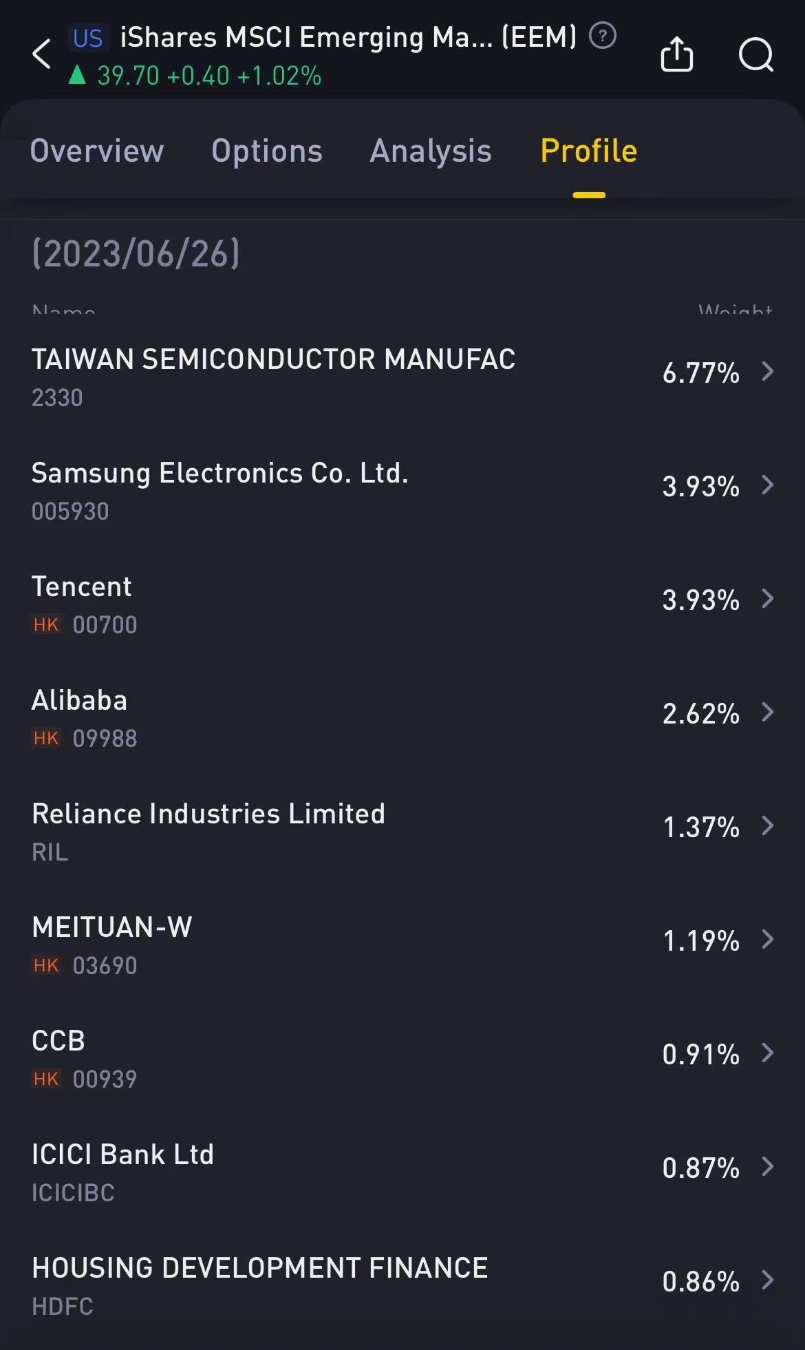Viewport: 805px width, 1350px height.
Task: Tap the 39.70 price change line
Action: pyautogui.click(x=195, y=76)
